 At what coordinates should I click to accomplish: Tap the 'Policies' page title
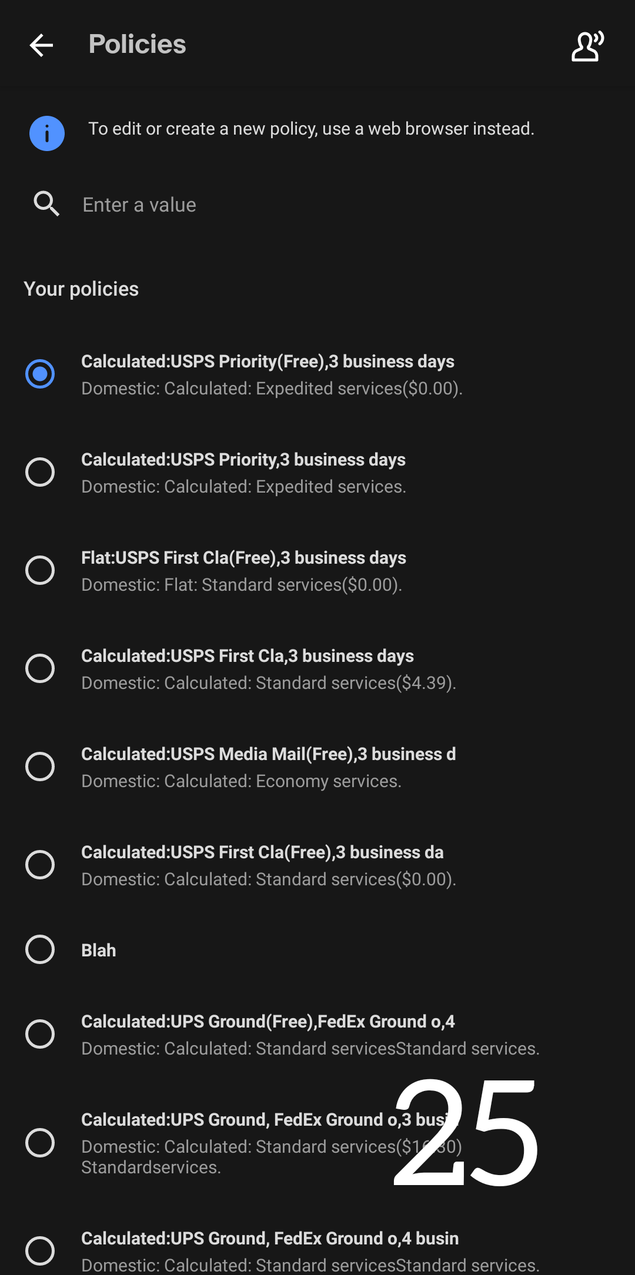tap(137, 44)
